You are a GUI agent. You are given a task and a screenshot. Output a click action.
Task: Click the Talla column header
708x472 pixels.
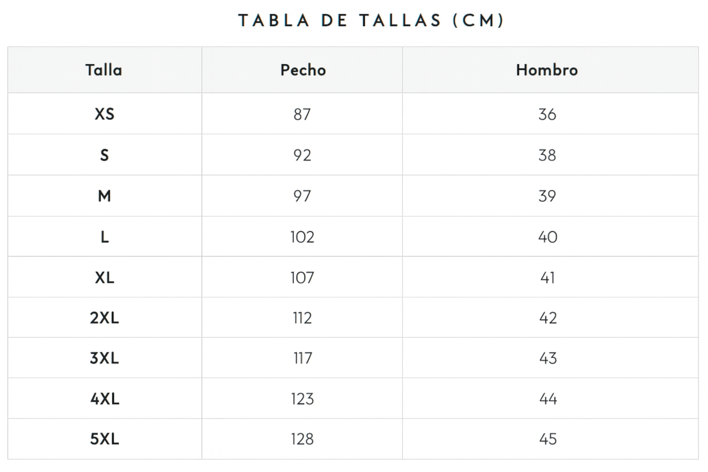coord(104,70)
